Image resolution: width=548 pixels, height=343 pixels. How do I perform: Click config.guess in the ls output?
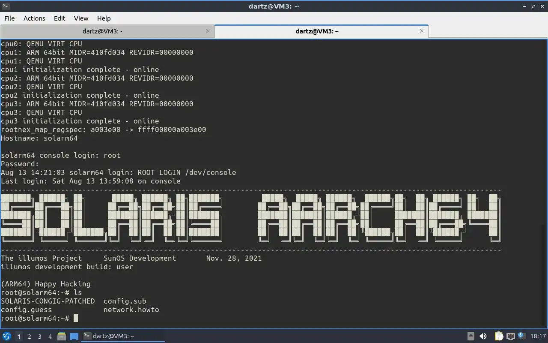[27, 310]
